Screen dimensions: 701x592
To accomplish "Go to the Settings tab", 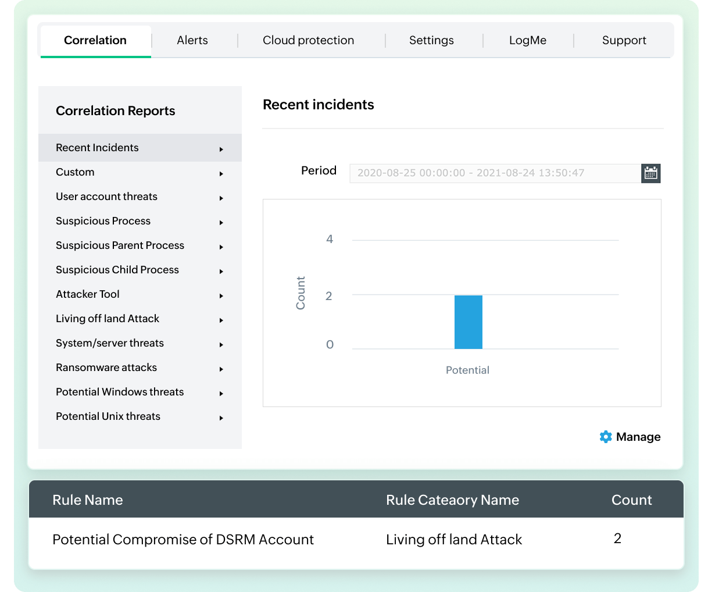I will click(431, 40).
